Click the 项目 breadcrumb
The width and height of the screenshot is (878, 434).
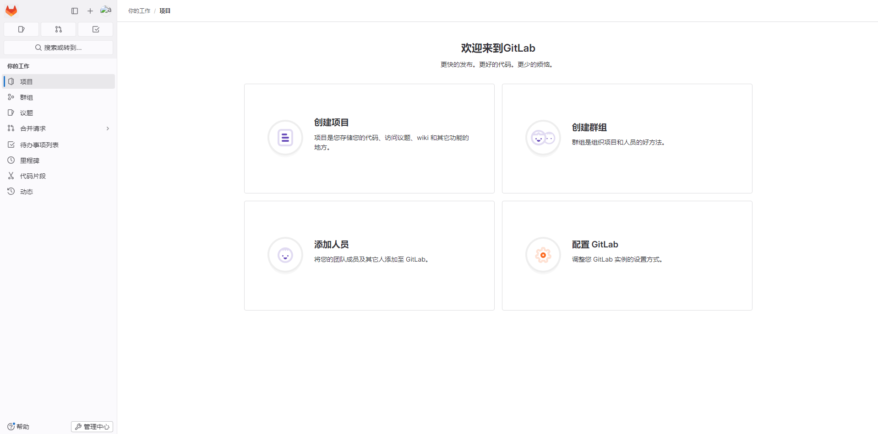[165, 11]
